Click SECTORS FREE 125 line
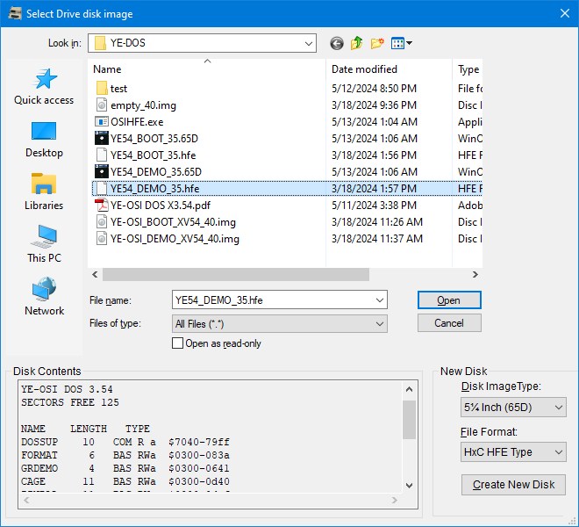 click(x=70, y=402)
